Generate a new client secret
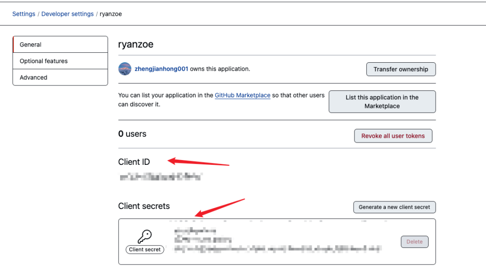 click(x=394, y=207)
